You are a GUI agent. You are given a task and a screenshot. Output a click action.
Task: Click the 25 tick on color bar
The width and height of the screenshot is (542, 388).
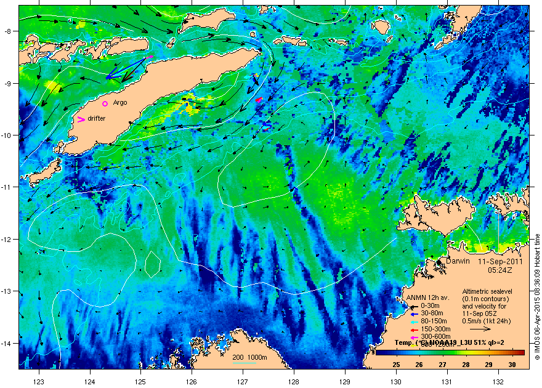[x=396, y=365]
